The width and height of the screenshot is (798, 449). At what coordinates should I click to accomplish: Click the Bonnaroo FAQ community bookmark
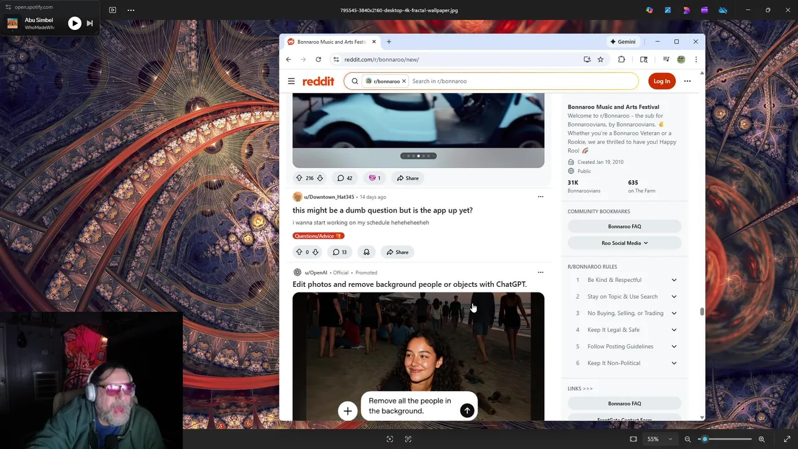[x=624, y=226]
